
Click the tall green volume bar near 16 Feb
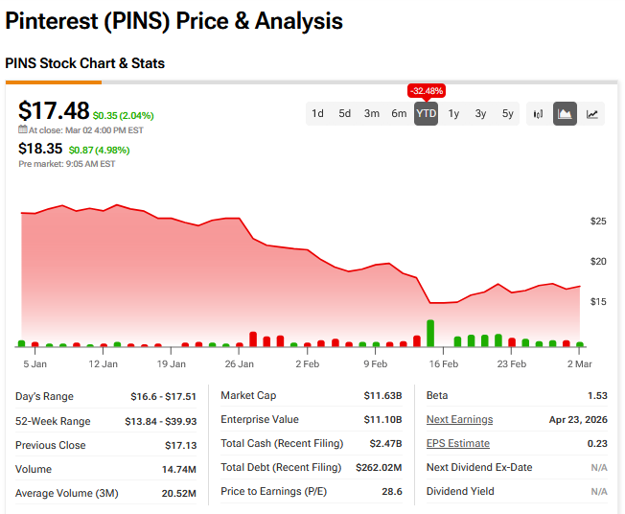pos(430,334)
